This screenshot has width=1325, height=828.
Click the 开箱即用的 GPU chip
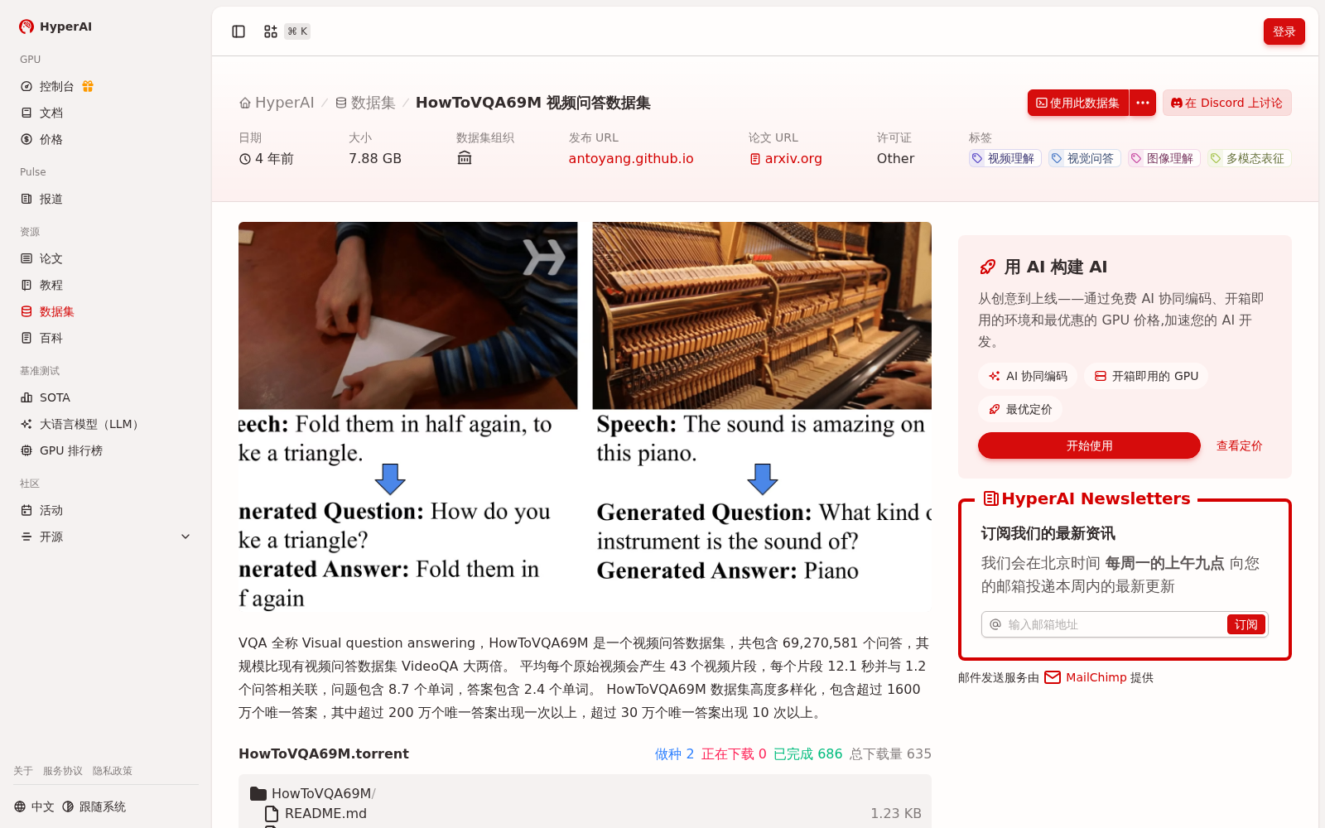click(x=1146, y=376)
